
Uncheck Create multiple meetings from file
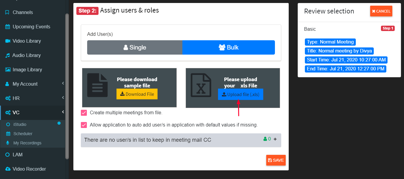pyautogui.click(x=84, y=113)
